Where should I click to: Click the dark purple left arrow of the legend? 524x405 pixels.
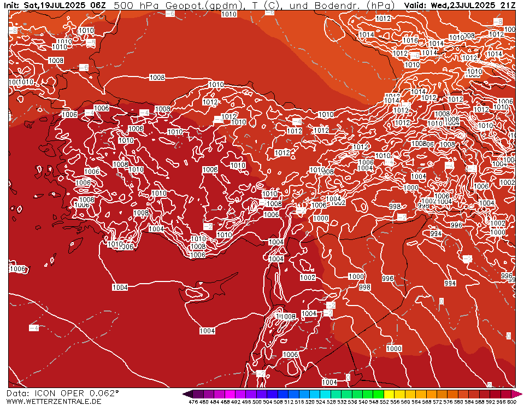pyautogui.click(x=188, y=394)
